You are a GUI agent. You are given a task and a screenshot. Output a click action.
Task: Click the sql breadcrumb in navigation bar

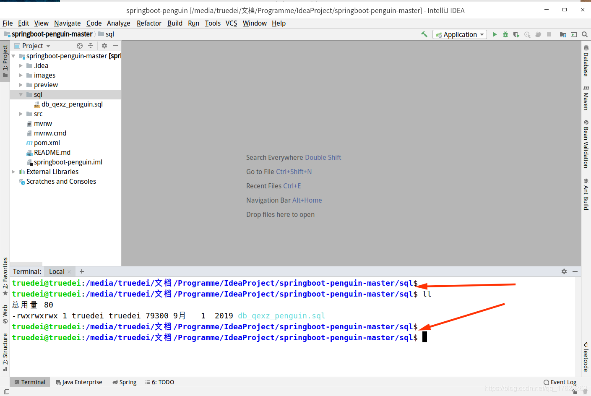[x=107, y=34]
